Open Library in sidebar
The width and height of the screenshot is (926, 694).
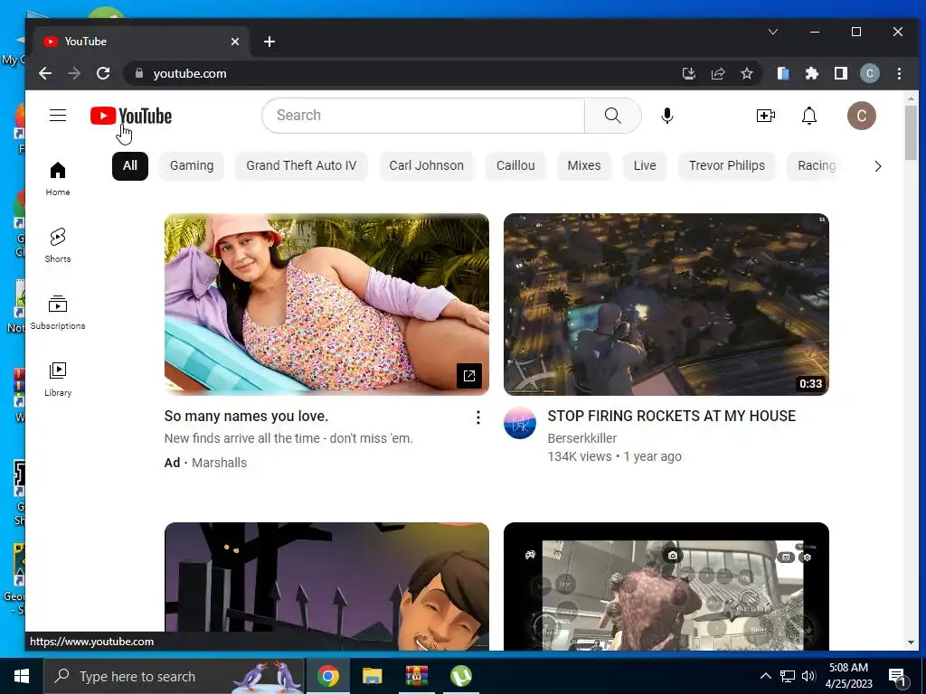click(58, 379)
